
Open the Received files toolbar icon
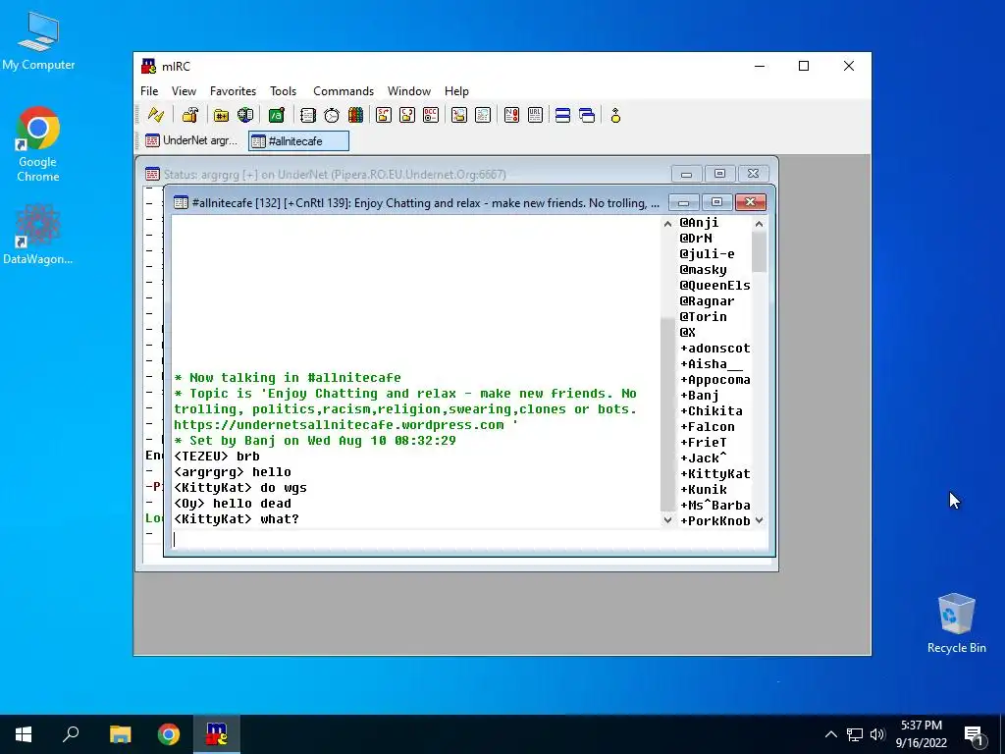[459, 116]
